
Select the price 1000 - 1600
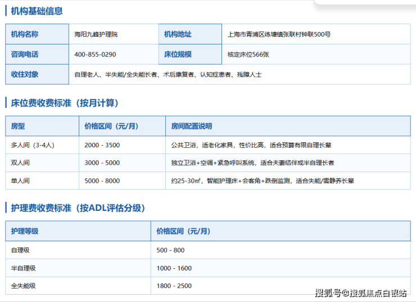click(174, 268)
